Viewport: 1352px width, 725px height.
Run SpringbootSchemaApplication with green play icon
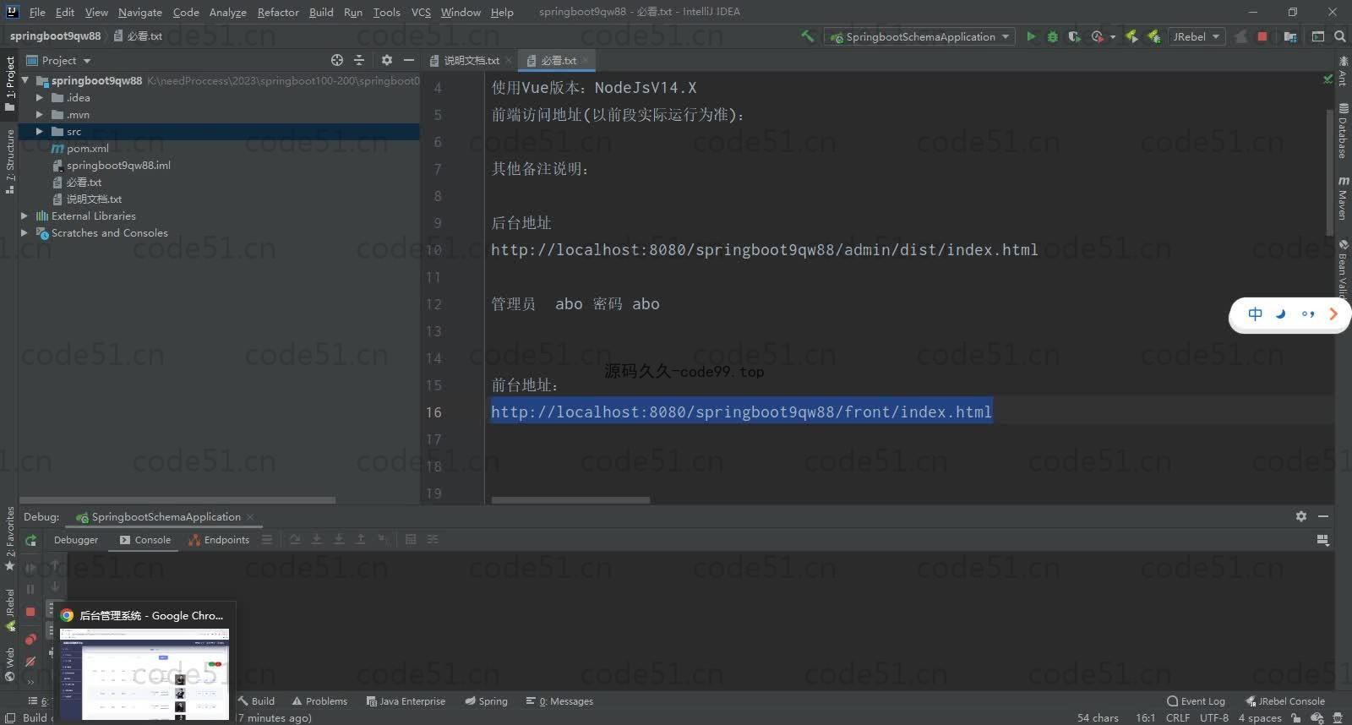(x=1030, y=36)
